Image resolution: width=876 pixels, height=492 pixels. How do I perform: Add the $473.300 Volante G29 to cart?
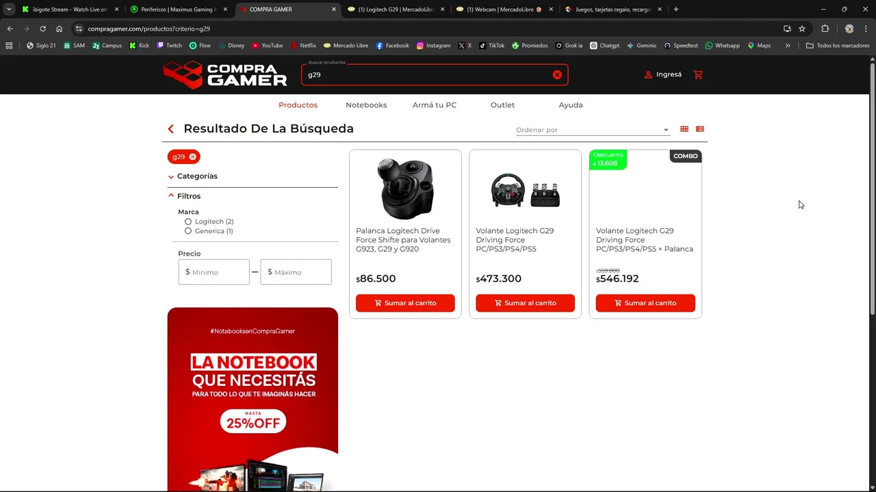(525, 303)
